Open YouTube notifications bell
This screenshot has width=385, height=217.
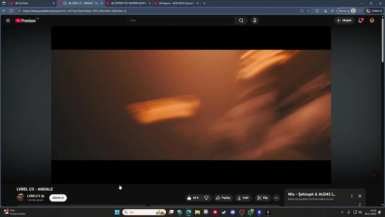coord(360,20)
